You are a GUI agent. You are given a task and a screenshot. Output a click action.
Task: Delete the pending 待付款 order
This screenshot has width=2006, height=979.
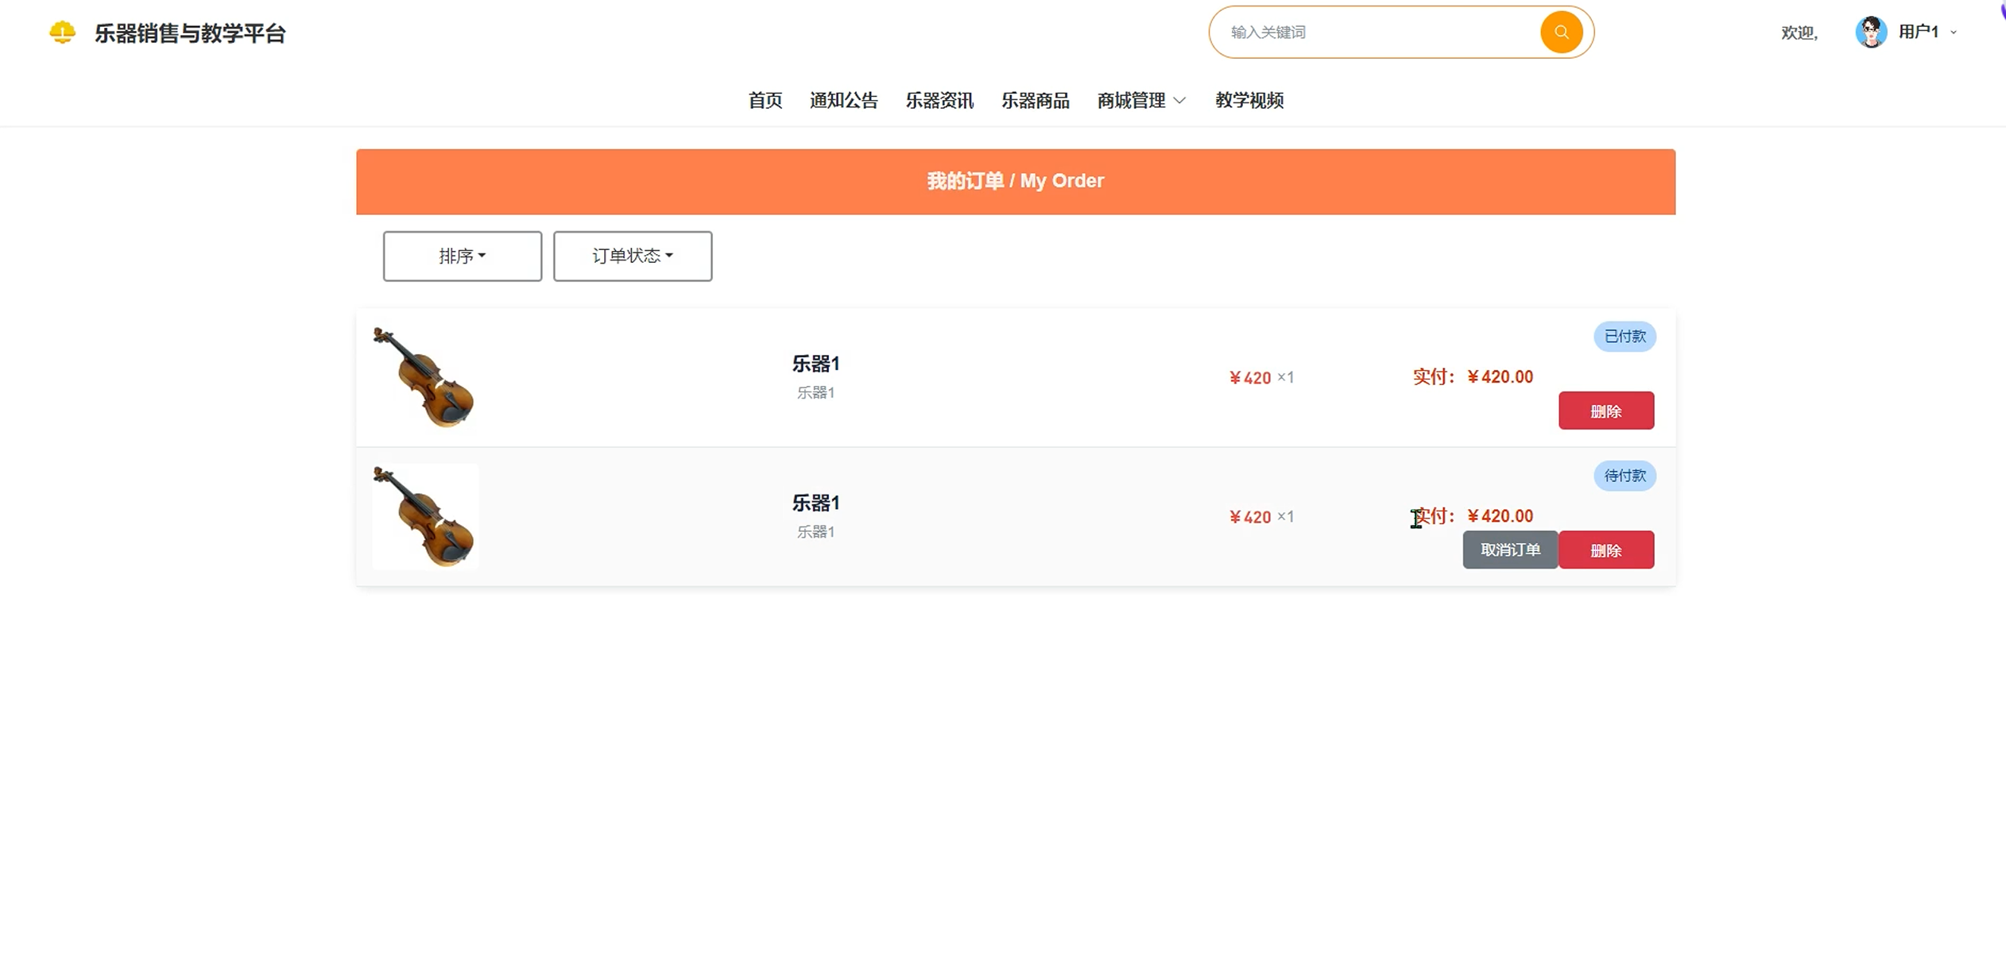(x=1605, y=549)
